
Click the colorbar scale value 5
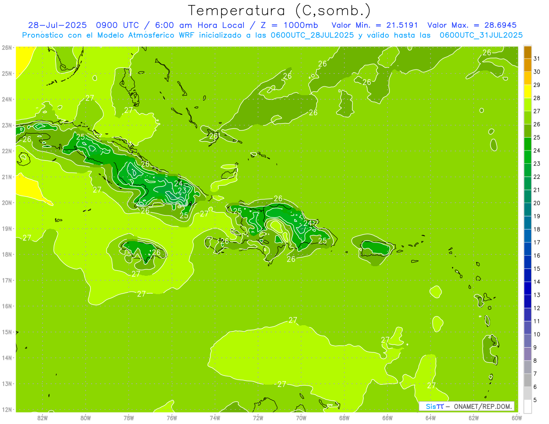535,400
